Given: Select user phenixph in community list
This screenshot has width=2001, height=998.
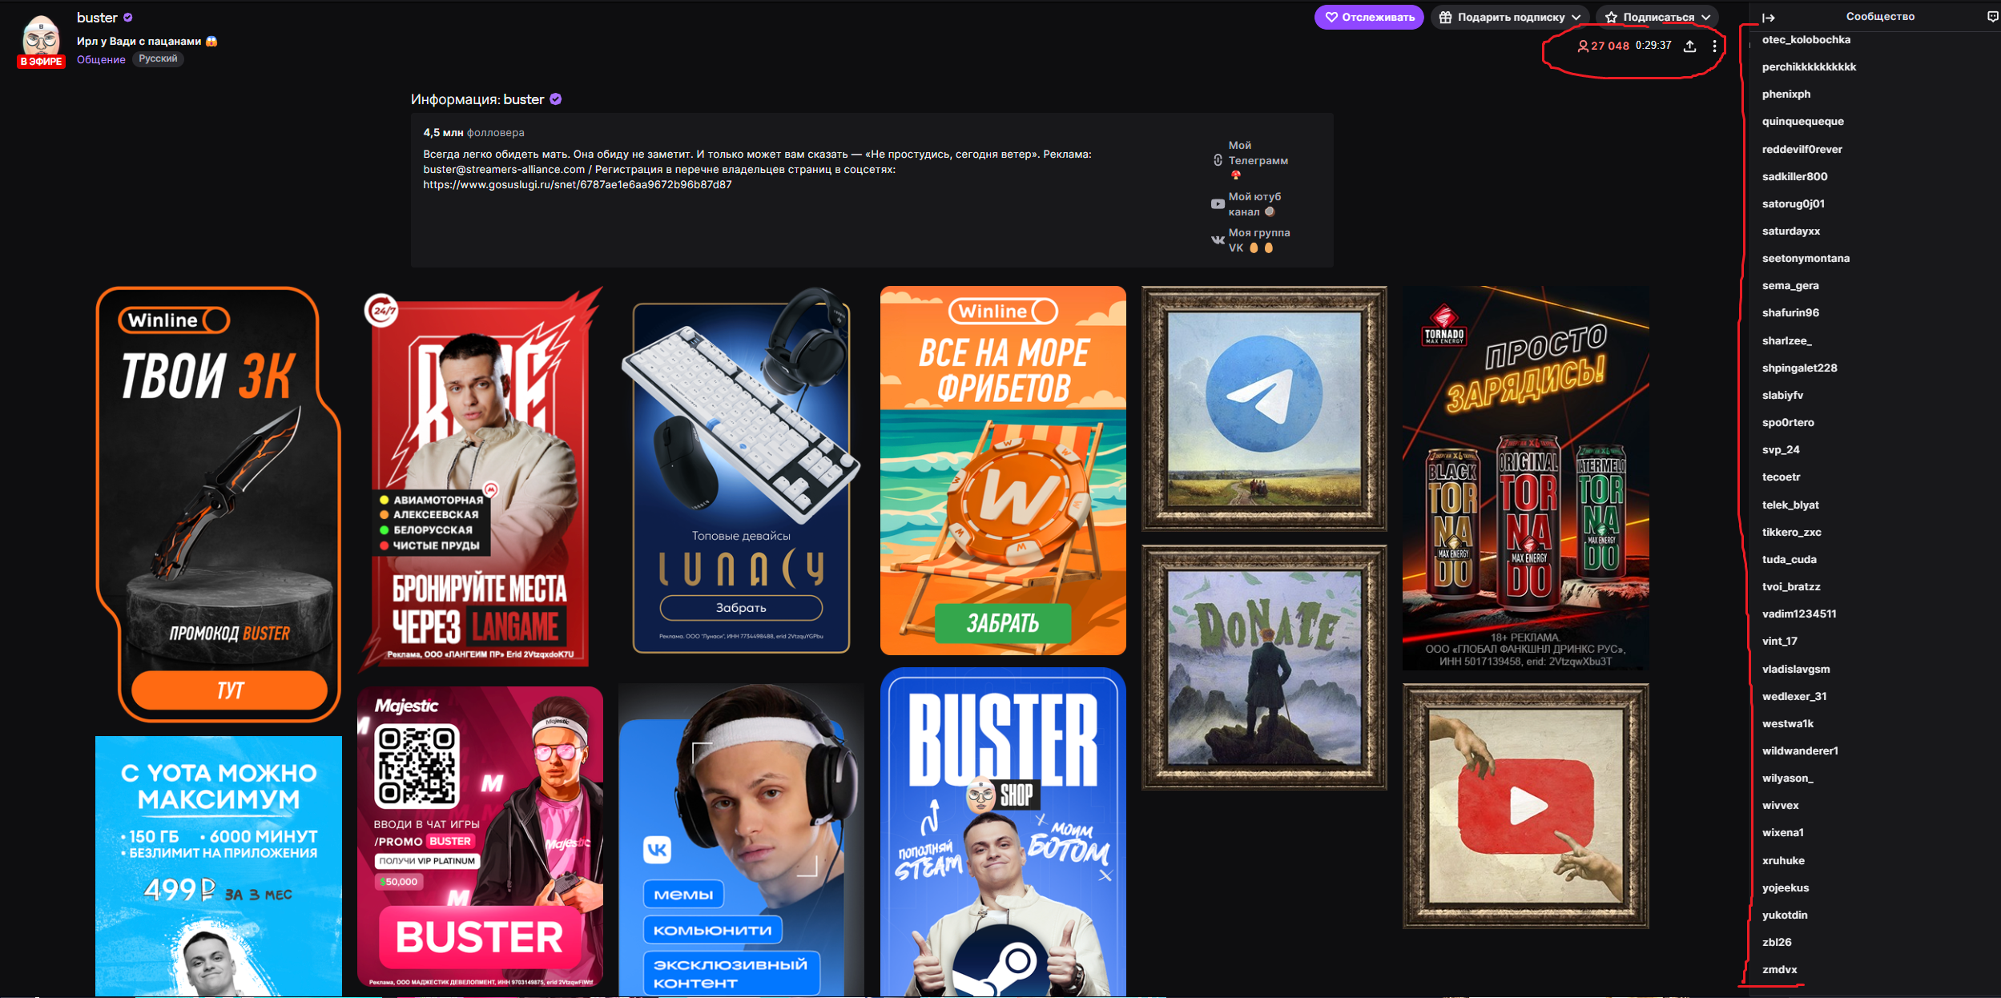Looking at the screenshot, I should coord(1786,94).
